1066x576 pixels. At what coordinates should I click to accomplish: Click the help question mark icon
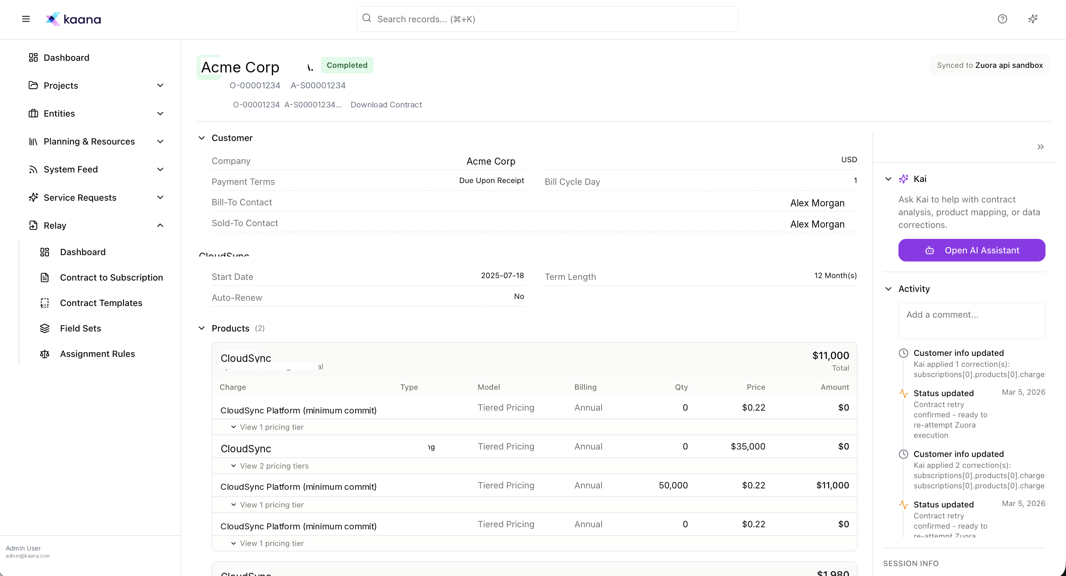(x=1003, y=19)
